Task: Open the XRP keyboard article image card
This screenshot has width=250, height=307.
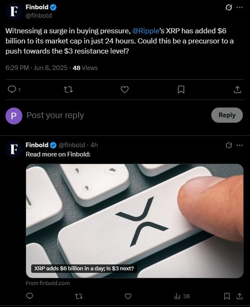Action: (x=135, y=221)
